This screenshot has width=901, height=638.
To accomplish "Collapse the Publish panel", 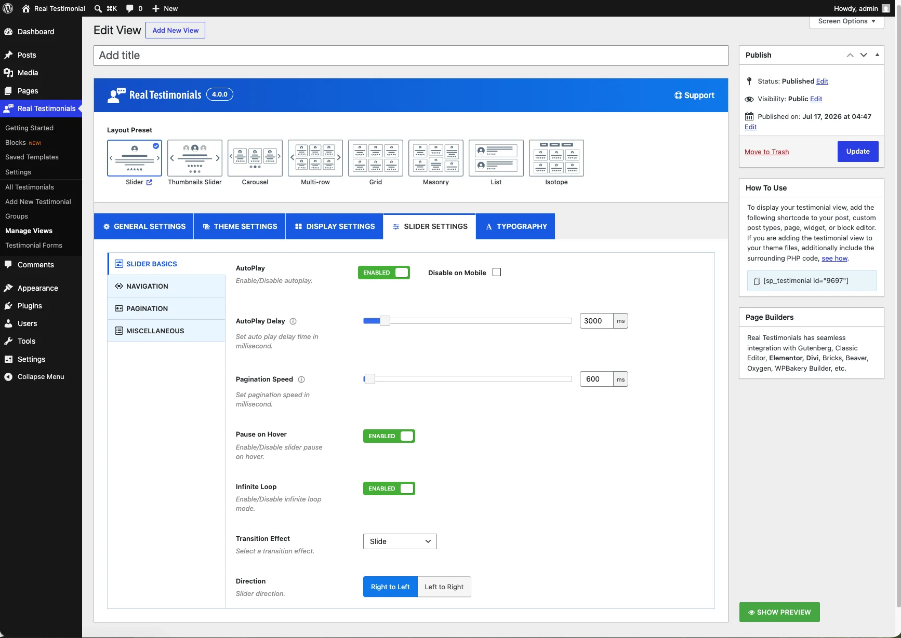I will [x=877, y=55].
